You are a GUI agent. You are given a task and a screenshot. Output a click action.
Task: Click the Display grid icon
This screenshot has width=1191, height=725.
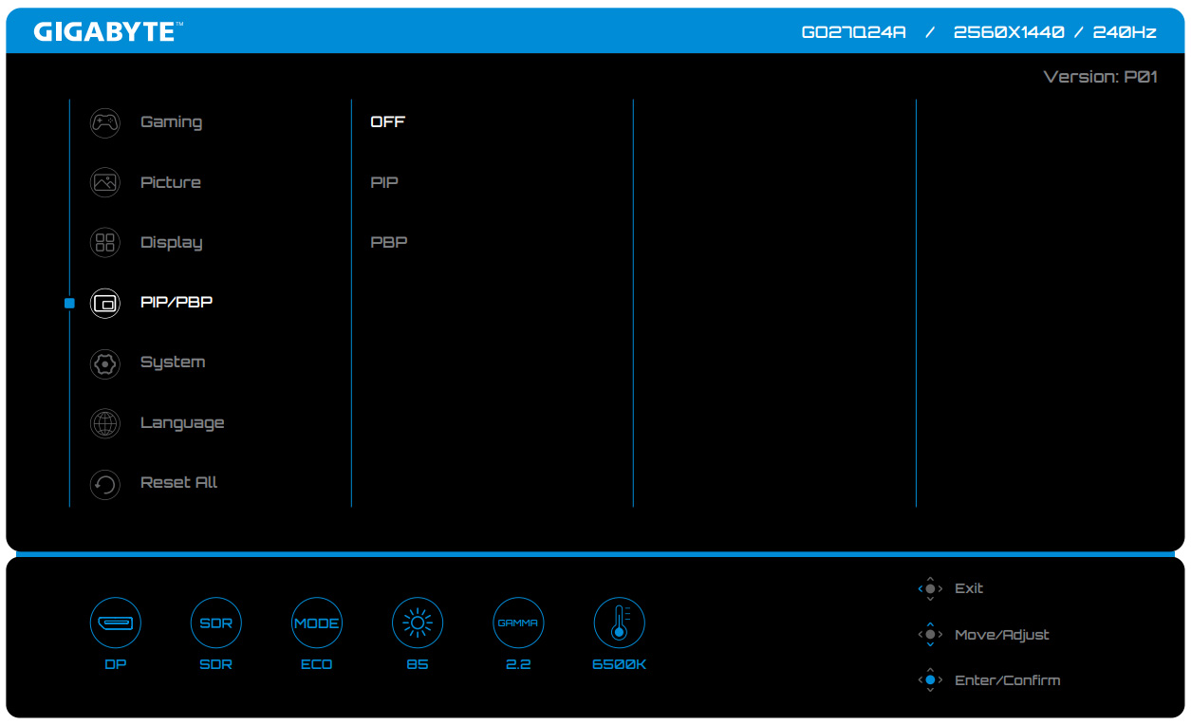(104, 243)
